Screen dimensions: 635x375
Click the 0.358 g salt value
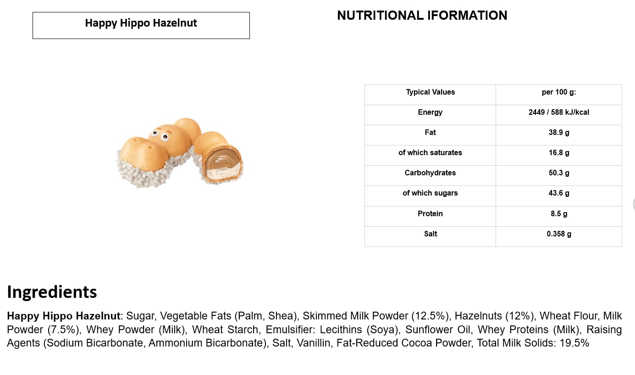coord(558,234)
